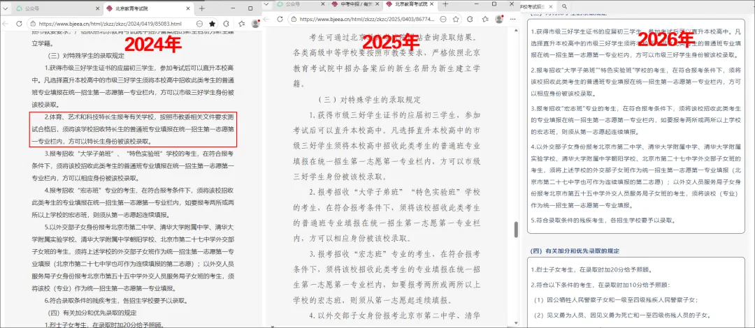Click （1）因公牺牲人民警察子女 line in 2026 panel
The width and height of the screenshot is (755, 328).
click(615, 300)
